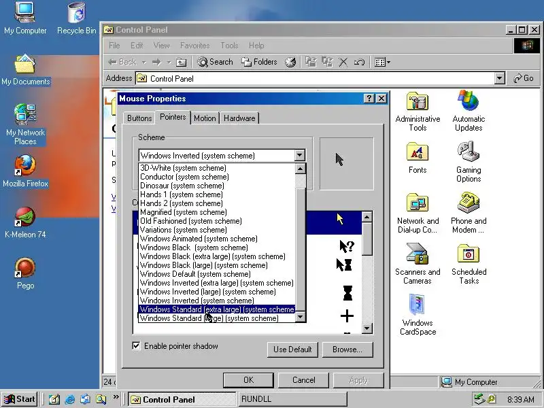Click the Move To toolbar icon

tap(311, 62)
